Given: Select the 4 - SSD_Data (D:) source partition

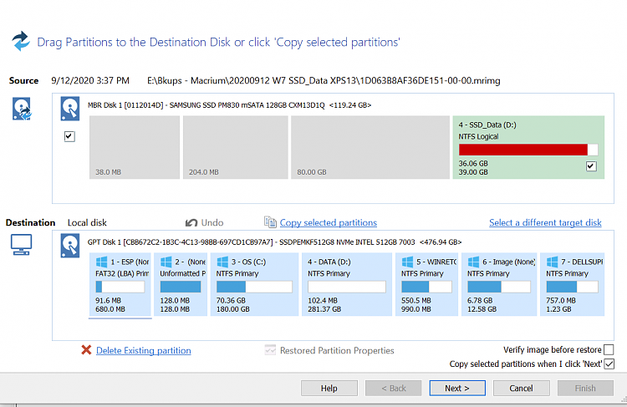Looking at the screenshot, I should [x=528, y=148].
